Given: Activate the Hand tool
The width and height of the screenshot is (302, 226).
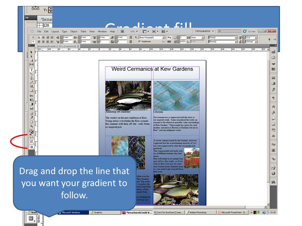Looking at the screenshot, I should click(x=31, y=122).
